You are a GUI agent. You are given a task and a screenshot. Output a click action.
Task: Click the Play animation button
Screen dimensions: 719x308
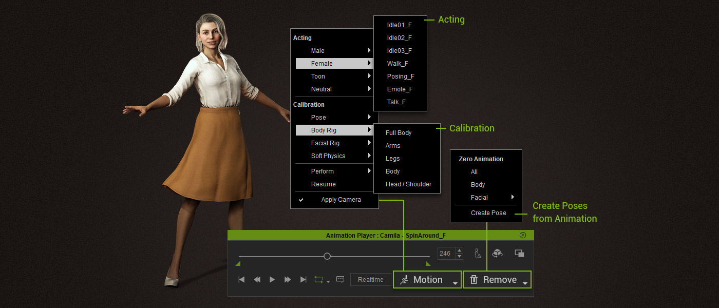[x=272, y=280]
